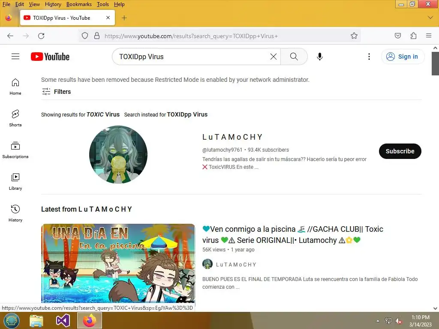Open Shorts in the sidebar
439x329 pixels.
coord(15,118)
